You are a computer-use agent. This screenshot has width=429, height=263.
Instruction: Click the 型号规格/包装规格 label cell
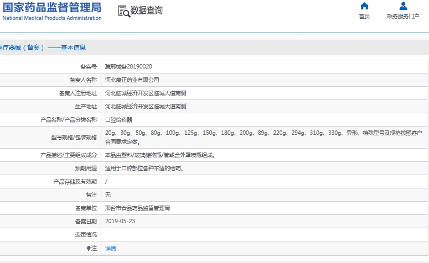[50, 138]
